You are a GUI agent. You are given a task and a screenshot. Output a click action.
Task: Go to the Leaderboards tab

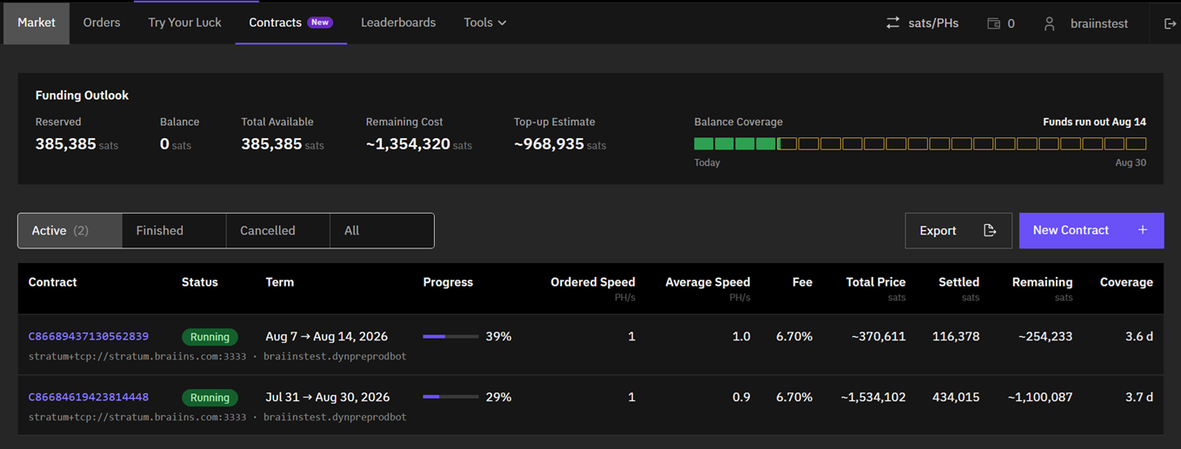398,23
